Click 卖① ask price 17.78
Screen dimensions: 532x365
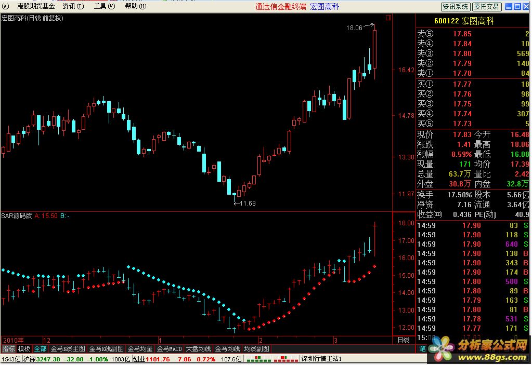pos(462,73)
